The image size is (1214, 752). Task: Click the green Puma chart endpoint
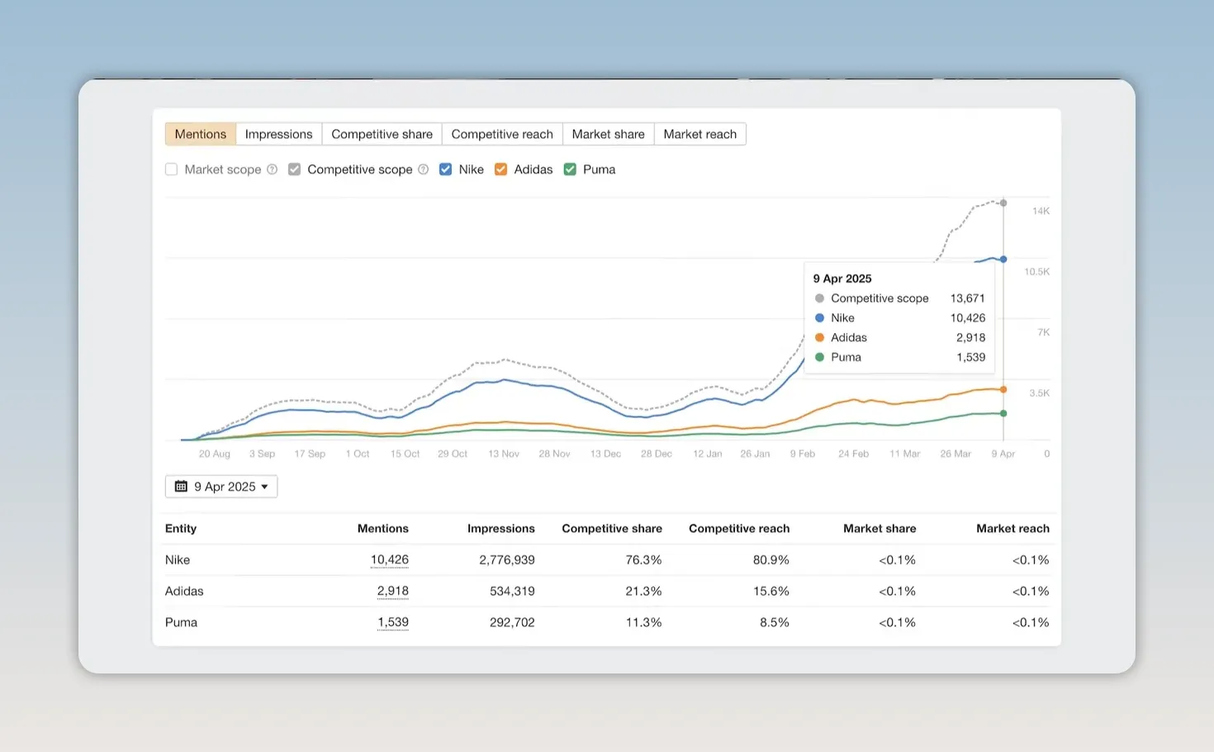(1003, 413)
